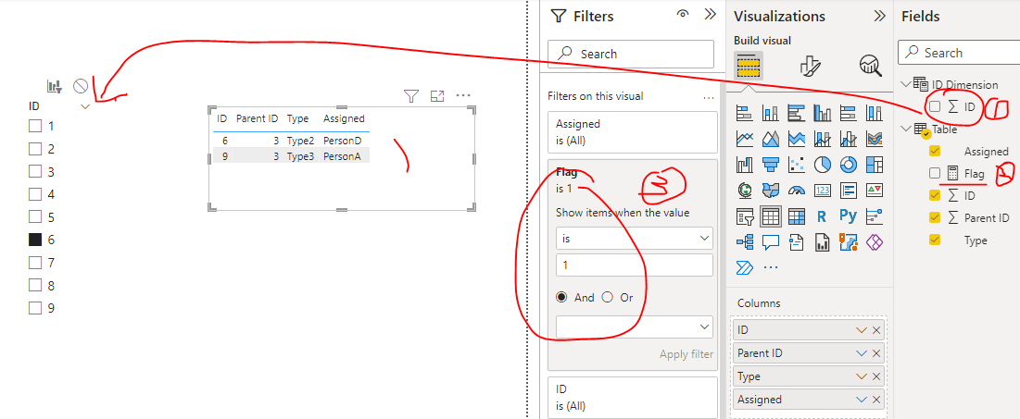Select the Card (123) visual
This screenshot has height=419, width=1020.
pyautogui.click(x=823, y=191)
